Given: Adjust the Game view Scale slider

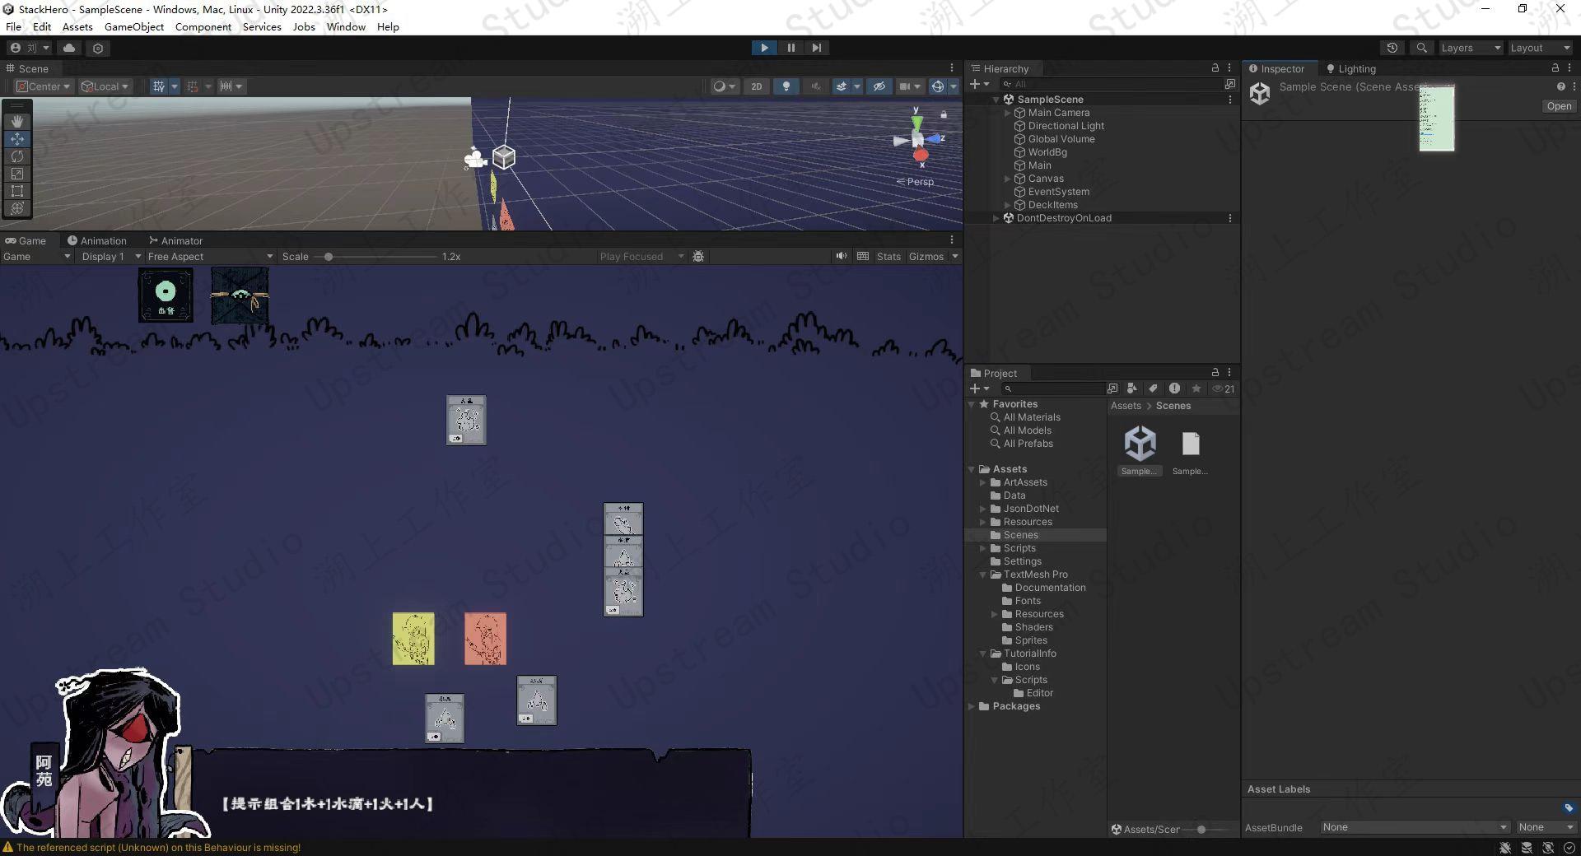Looking at the screenshot, I should point(329,257).
